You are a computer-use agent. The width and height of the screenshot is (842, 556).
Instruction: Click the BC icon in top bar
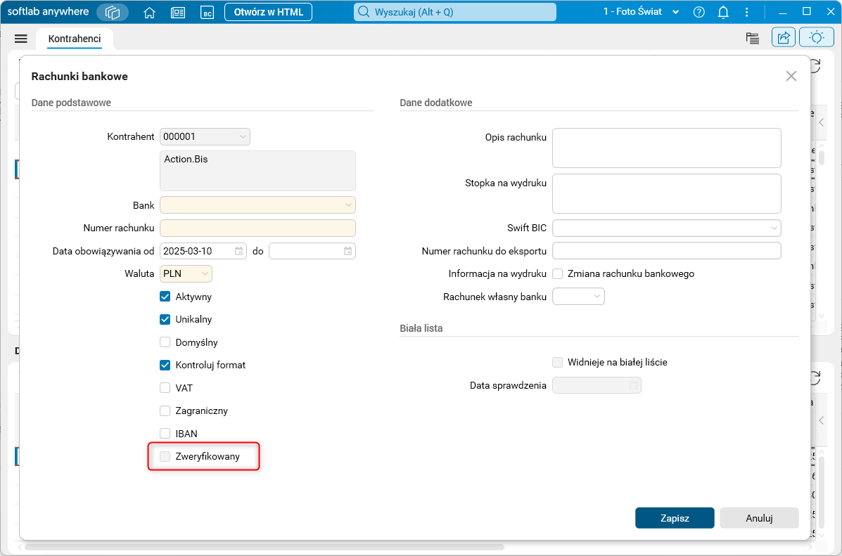coord(207,12)
